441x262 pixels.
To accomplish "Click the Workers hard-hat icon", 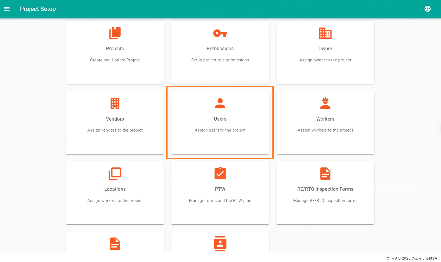I will click(x=325, y=103).
